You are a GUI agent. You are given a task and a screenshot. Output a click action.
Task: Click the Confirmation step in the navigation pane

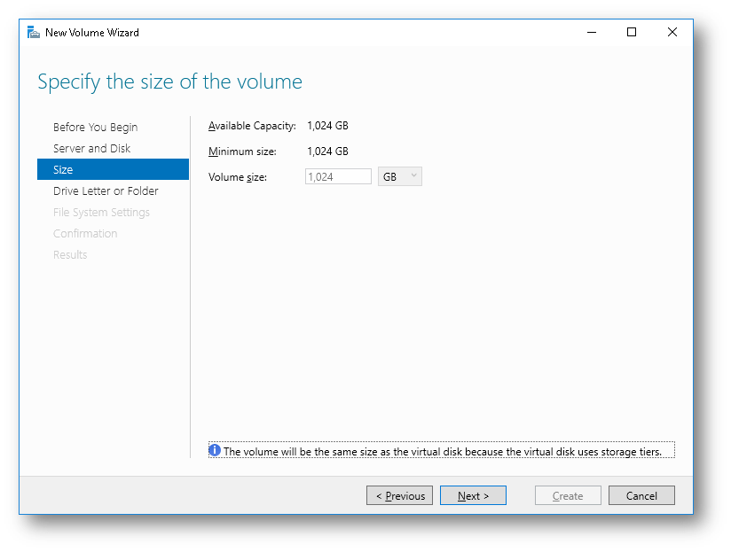(85, 233)
